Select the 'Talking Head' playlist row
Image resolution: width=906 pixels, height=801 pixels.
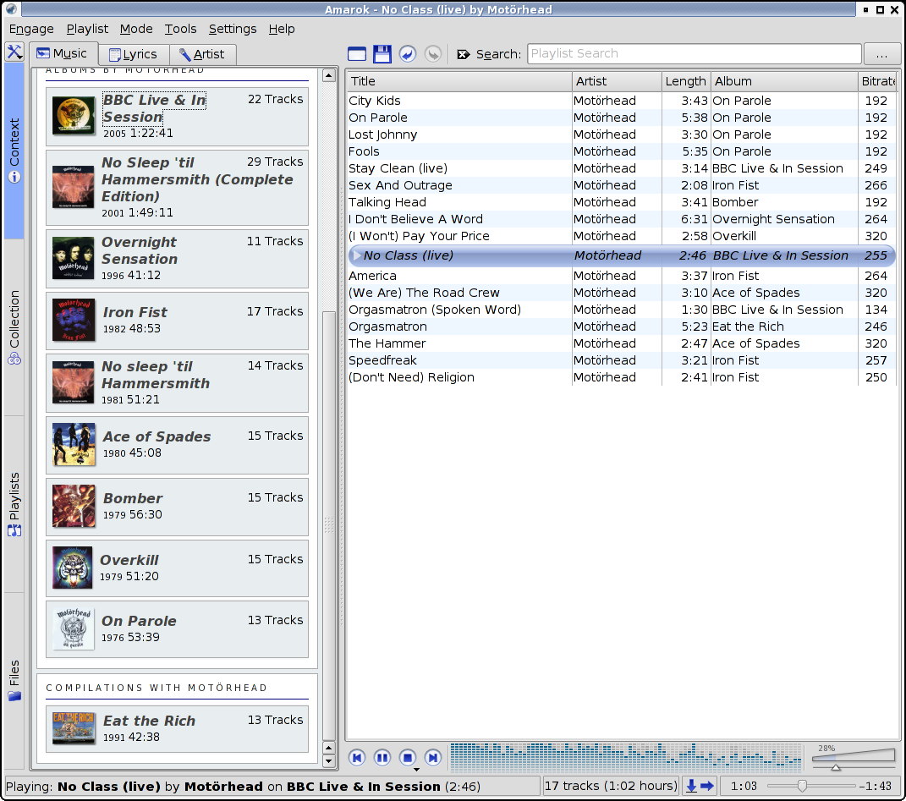621,202
